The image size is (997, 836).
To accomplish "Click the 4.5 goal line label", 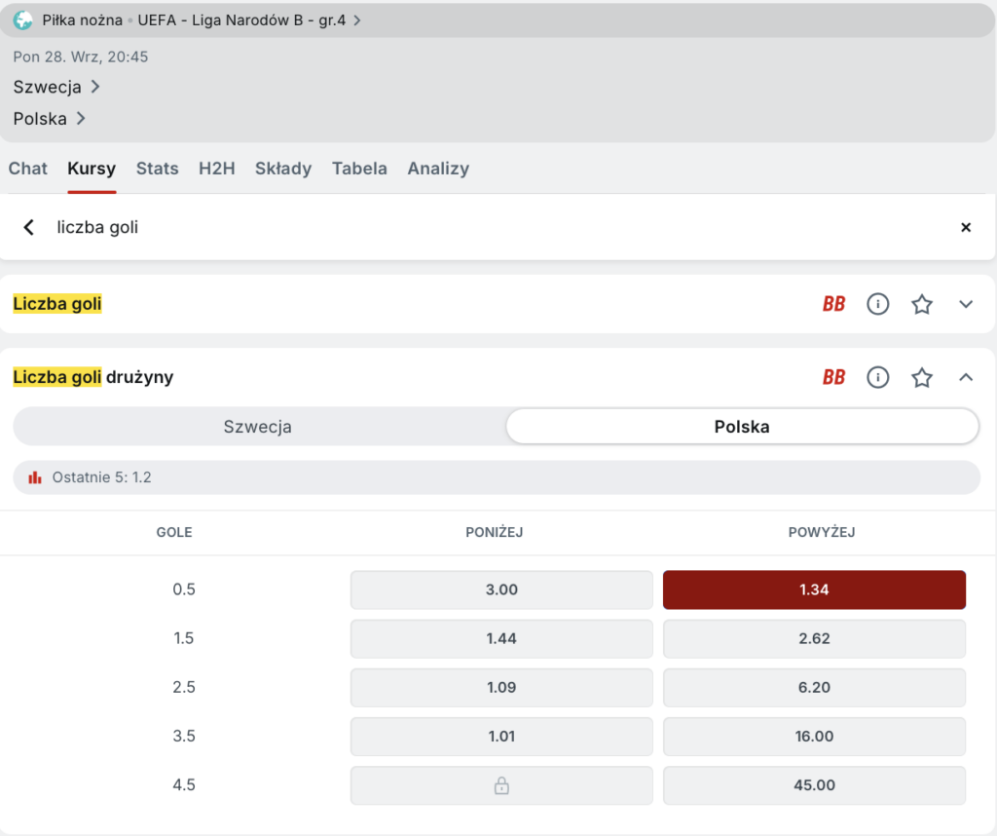I will (184, 785).
